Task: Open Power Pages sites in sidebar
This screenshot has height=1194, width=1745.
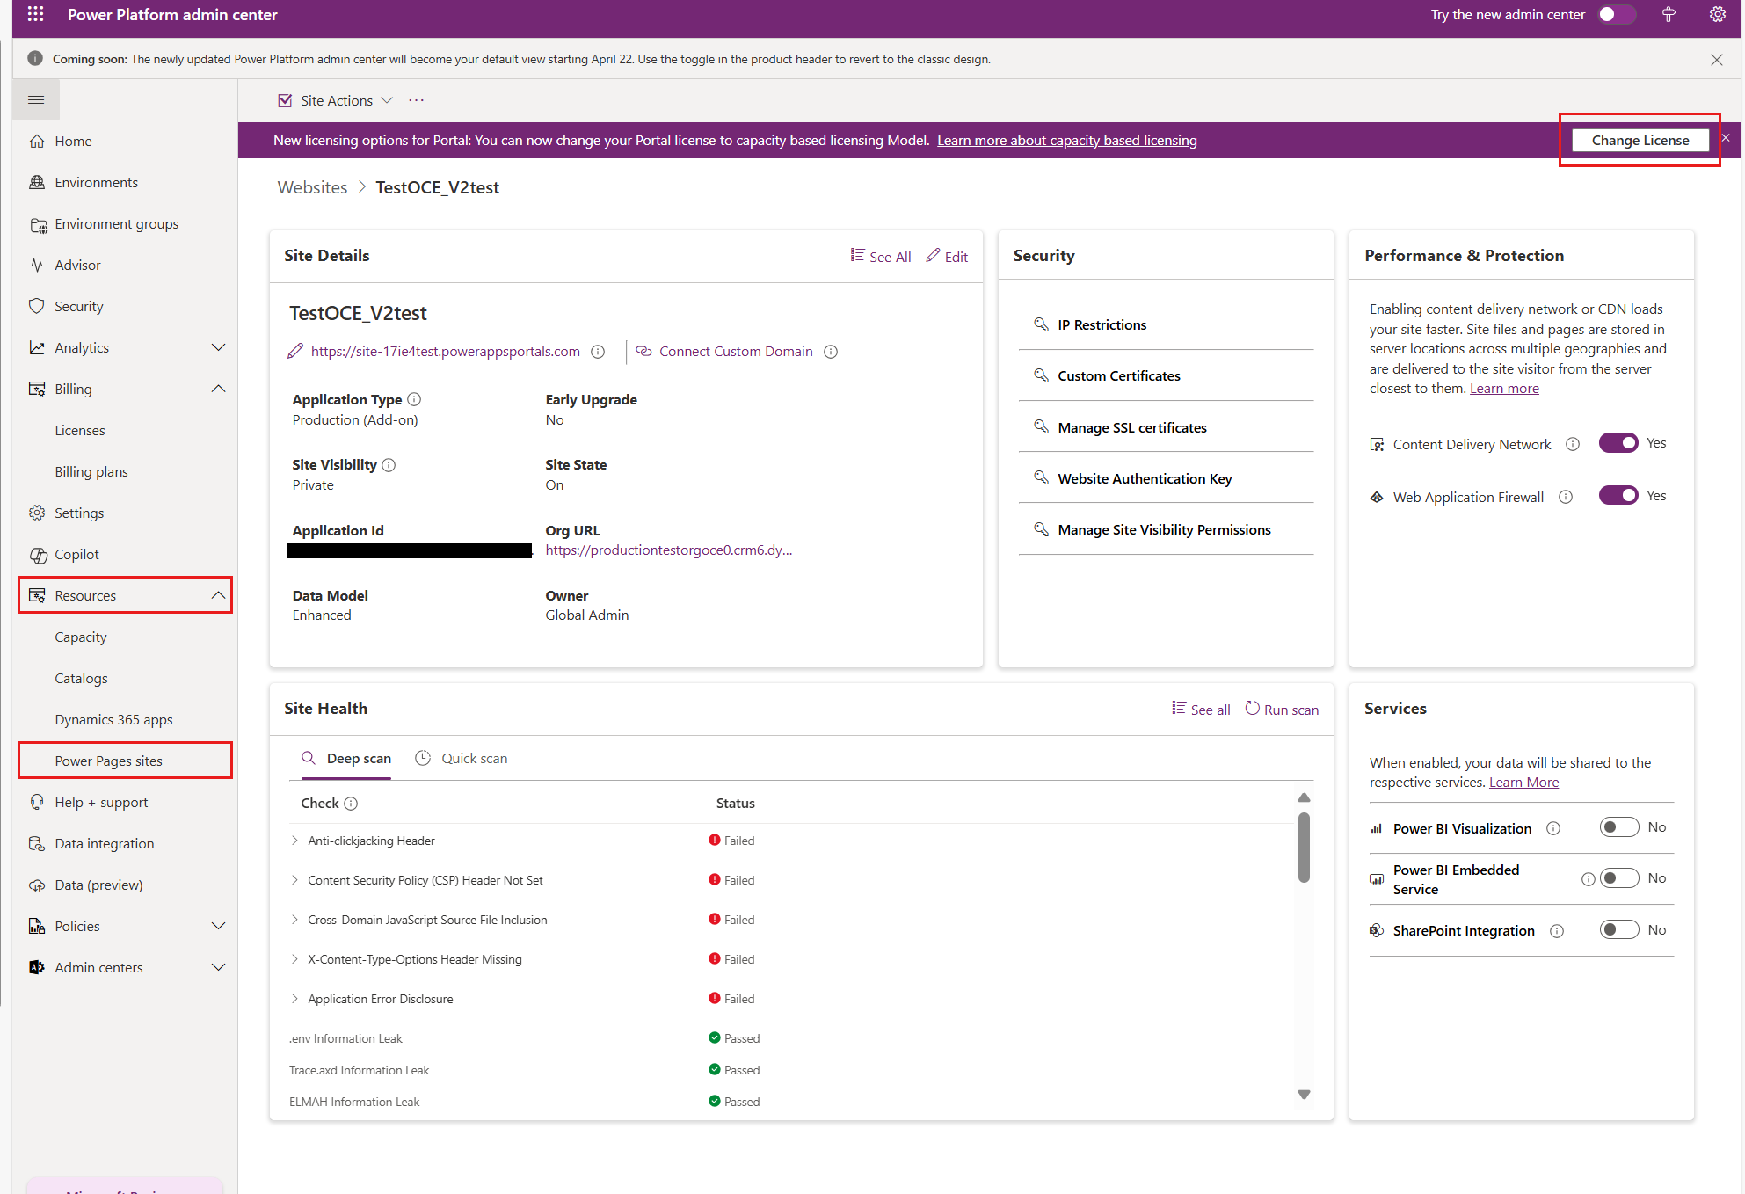Action: click(108, 761)
